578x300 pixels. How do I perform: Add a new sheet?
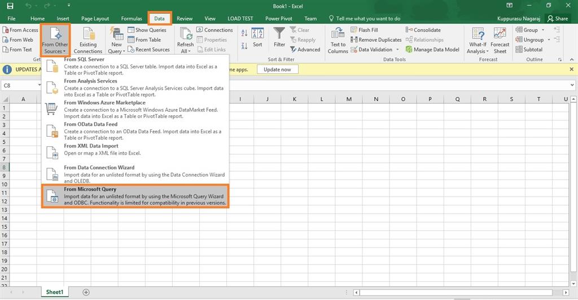(86, 292)
